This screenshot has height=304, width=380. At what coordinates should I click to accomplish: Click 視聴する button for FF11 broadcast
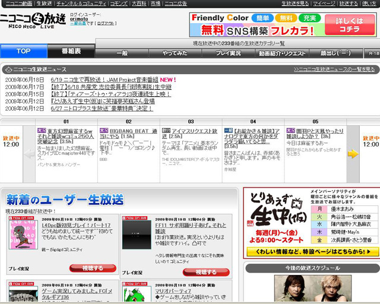coord(206,272)
